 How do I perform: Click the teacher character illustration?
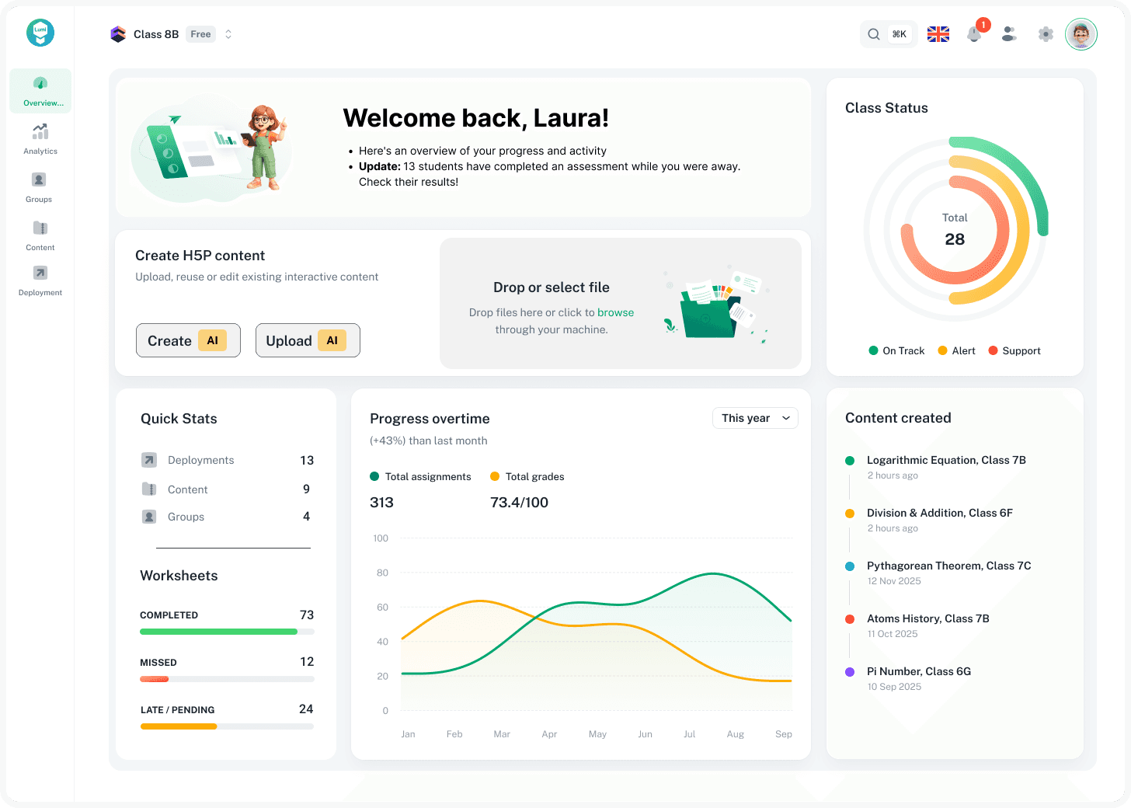tap(265, 148)
